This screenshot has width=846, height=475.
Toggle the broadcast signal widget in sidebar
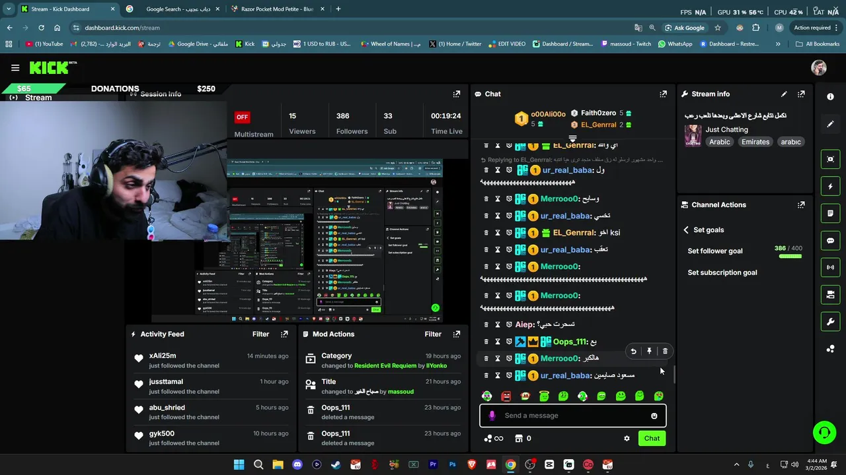pyautogui.click(x=830, y=267)
